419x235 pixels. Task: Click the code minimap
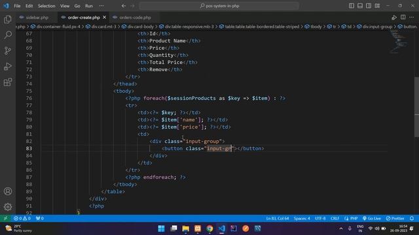(399, 42)
